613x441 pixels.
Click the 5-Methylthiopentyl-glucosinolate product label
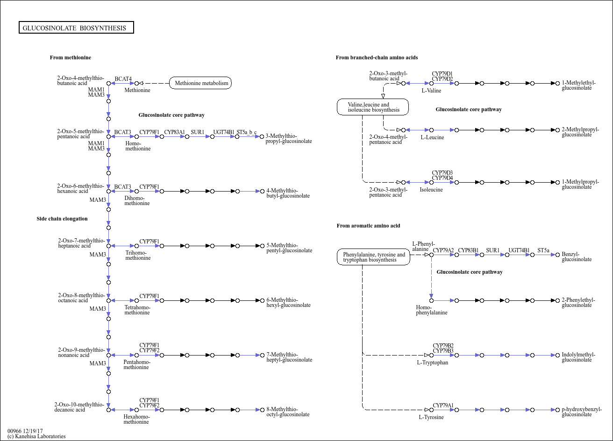(289, 248)
